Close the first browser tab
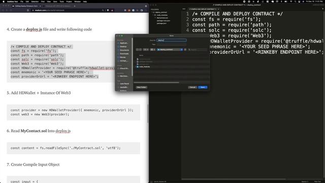Image resolution: width=325 pixels, height=183 pixels. [40, 6]
